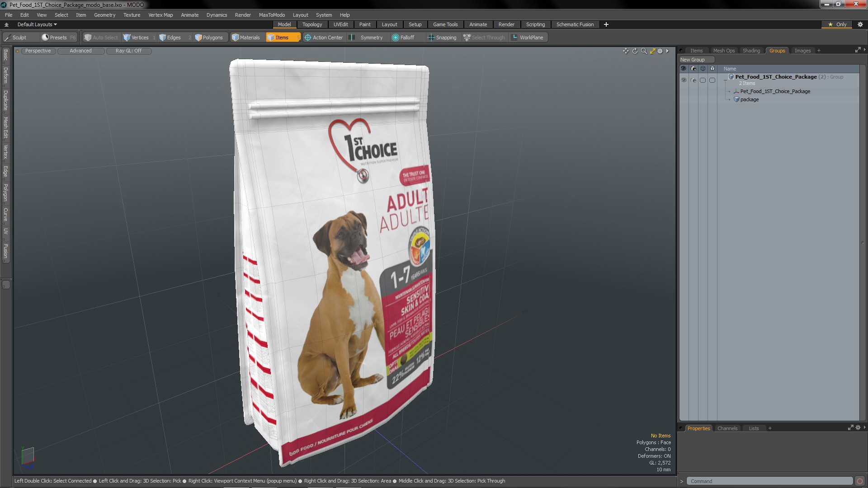Open Properties panel settings gear
Viewport: 868px width, 488px height.
tap(858, 427)
